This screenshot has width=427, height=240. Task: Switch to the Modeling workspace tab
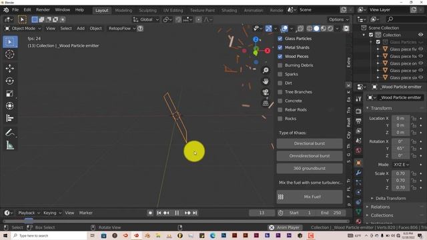123,11
